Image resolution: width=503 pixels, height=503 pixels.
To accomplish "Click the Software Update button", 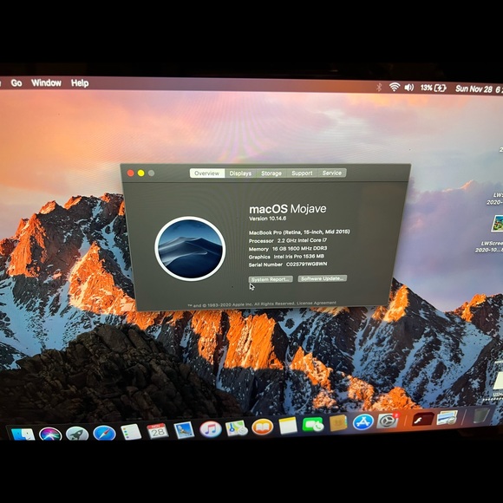I will pos(323,278).
